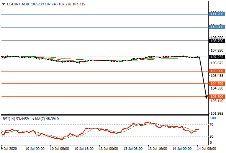Click the OHLC quote 107.239 in header

37,4
